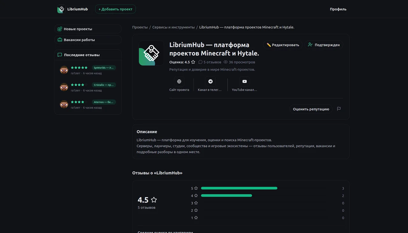
Task: Open the YouTube channel icon
Action: (x=244, y=81)
